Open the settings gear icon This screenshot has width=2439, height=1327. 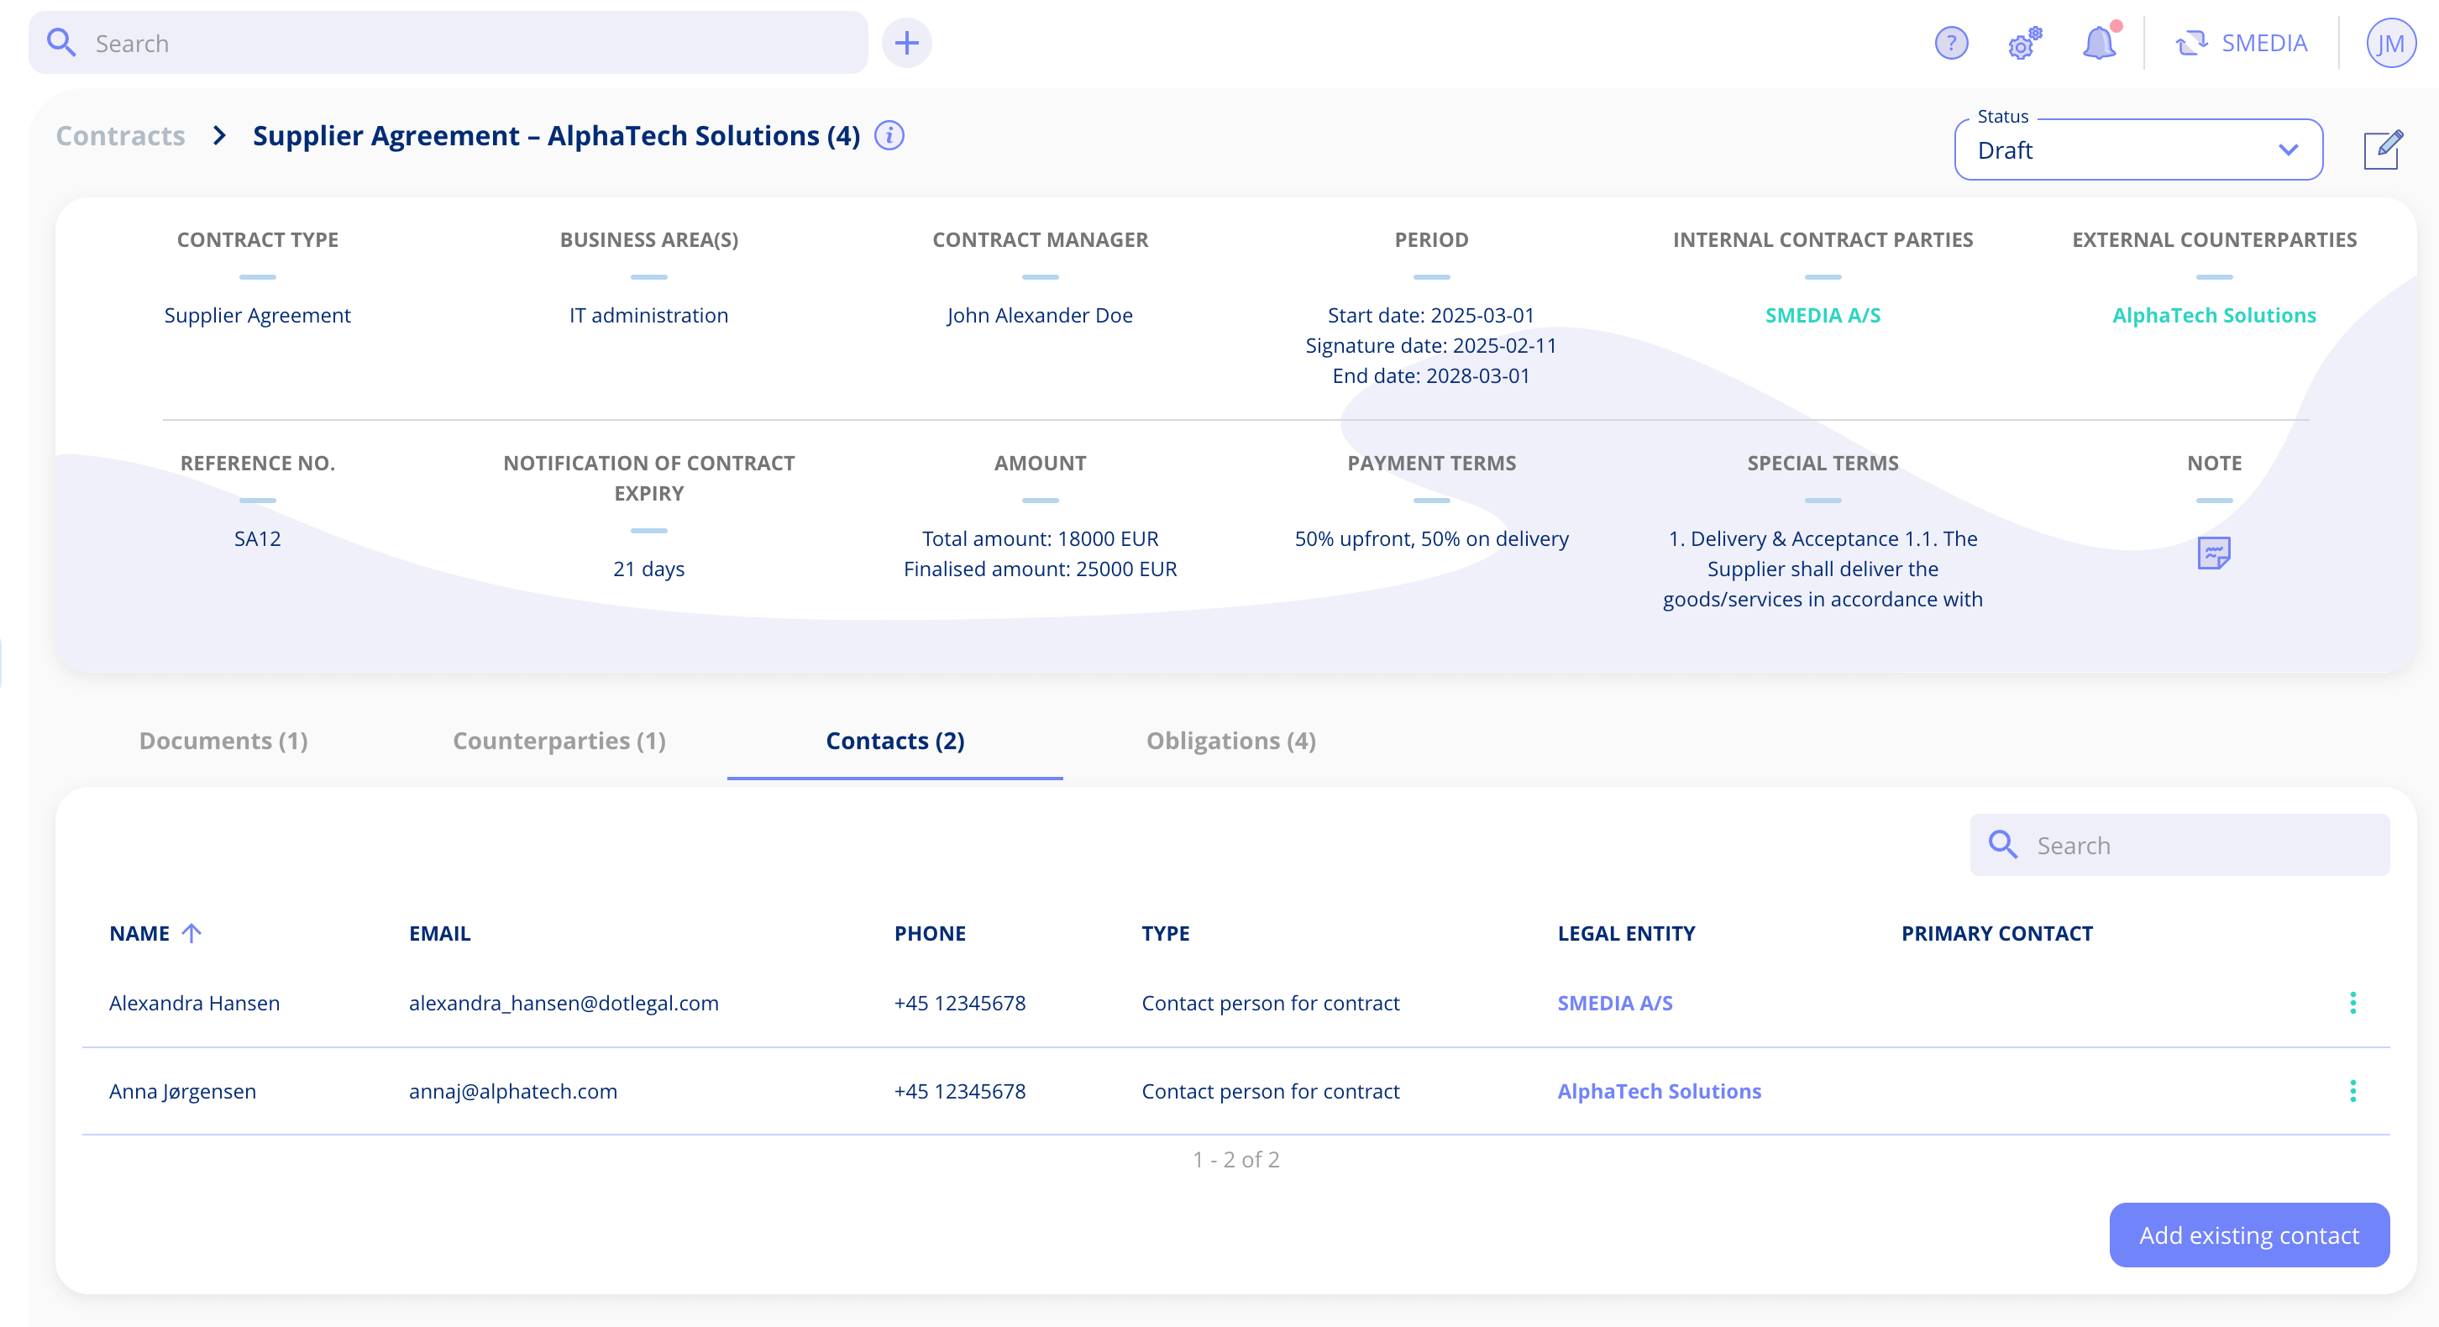[x=2024, y=44]
